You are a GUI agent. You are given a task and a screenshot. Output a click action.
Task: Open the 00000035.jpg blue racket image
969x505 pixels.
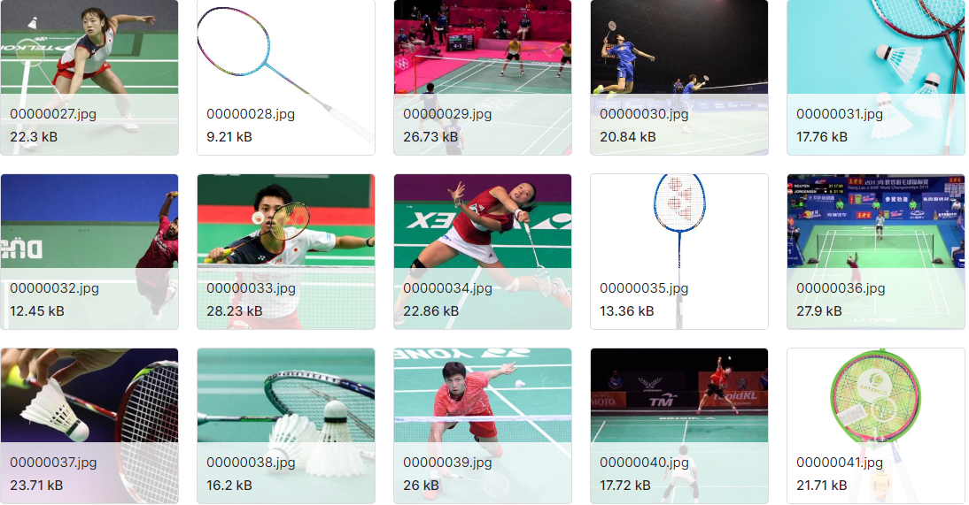[679, 251]
